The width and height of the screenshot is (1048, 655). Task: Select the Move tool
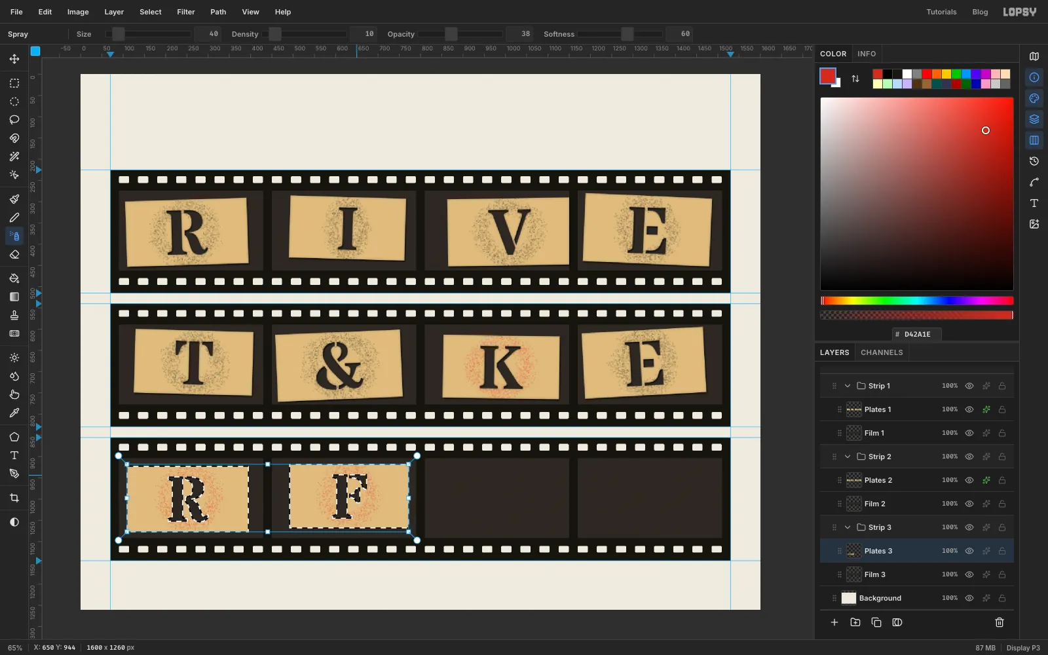[14, 59]
